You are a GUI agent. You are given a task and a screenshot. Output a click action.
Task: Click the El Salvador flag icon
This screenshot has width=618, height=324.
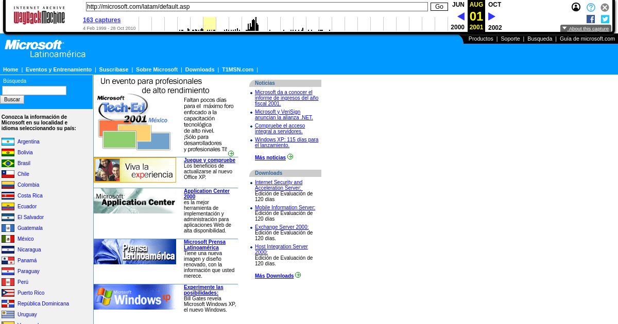click(x=8, y=217)
